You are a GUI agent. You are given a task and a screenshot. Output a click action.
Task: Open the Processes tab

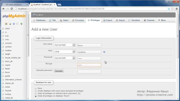click(78, 20)
